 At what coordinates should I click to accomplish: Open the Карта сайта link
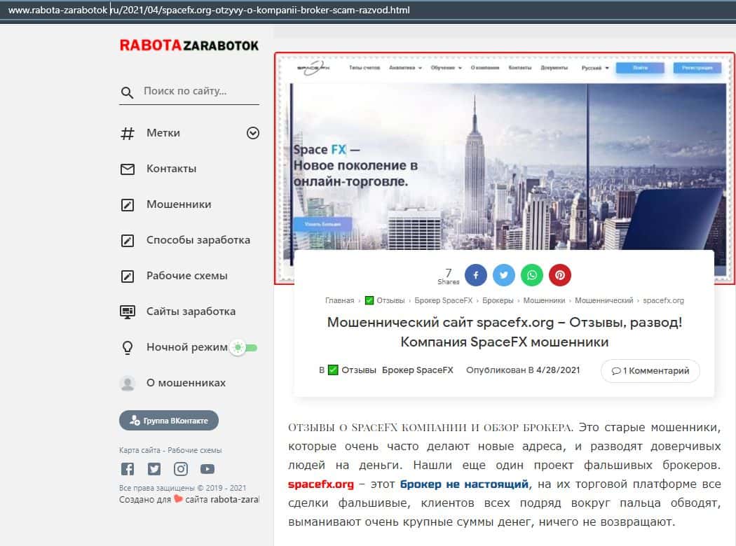(139, 450)
